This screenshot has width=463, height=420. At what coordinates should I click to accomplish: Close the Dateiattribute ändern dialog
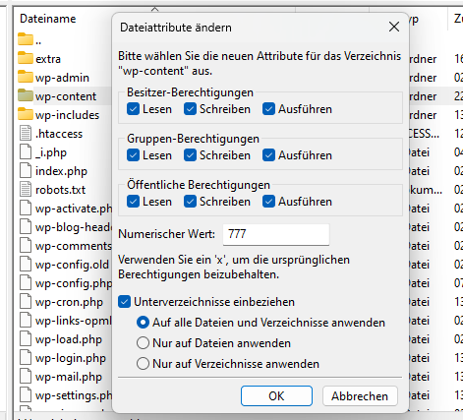[394, 27]
